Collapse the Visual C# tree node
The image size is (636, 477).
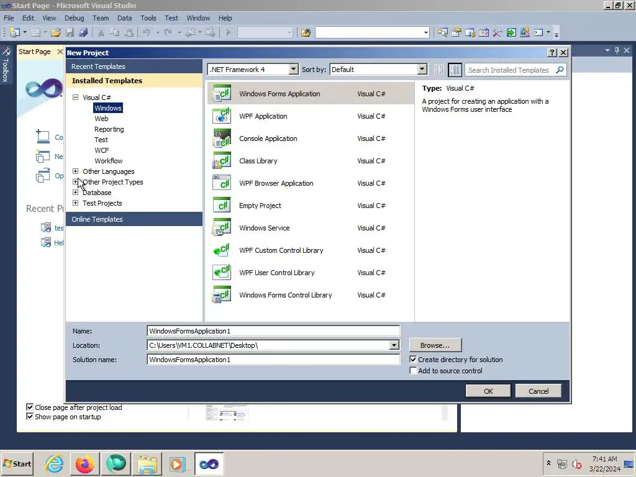[x=75, y=98]
